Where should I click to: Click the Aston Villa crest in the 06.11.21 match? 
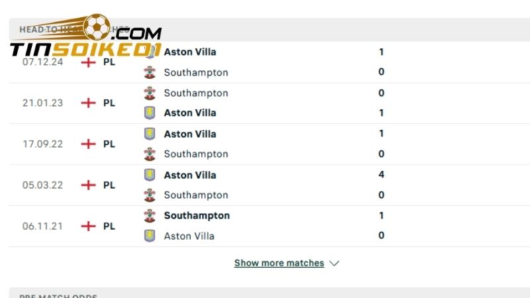pyautogui.click(x=150, y=236)
